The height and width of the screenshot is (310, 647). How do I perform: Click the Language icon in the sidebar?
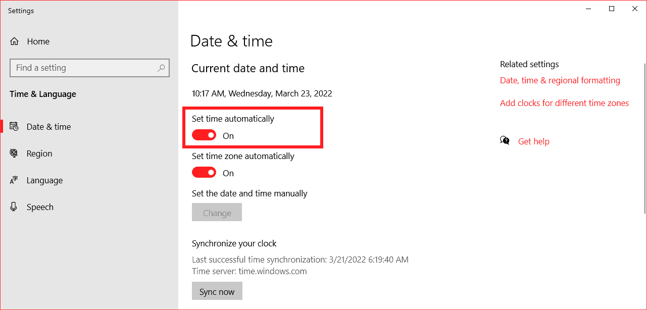coord(14,180)
